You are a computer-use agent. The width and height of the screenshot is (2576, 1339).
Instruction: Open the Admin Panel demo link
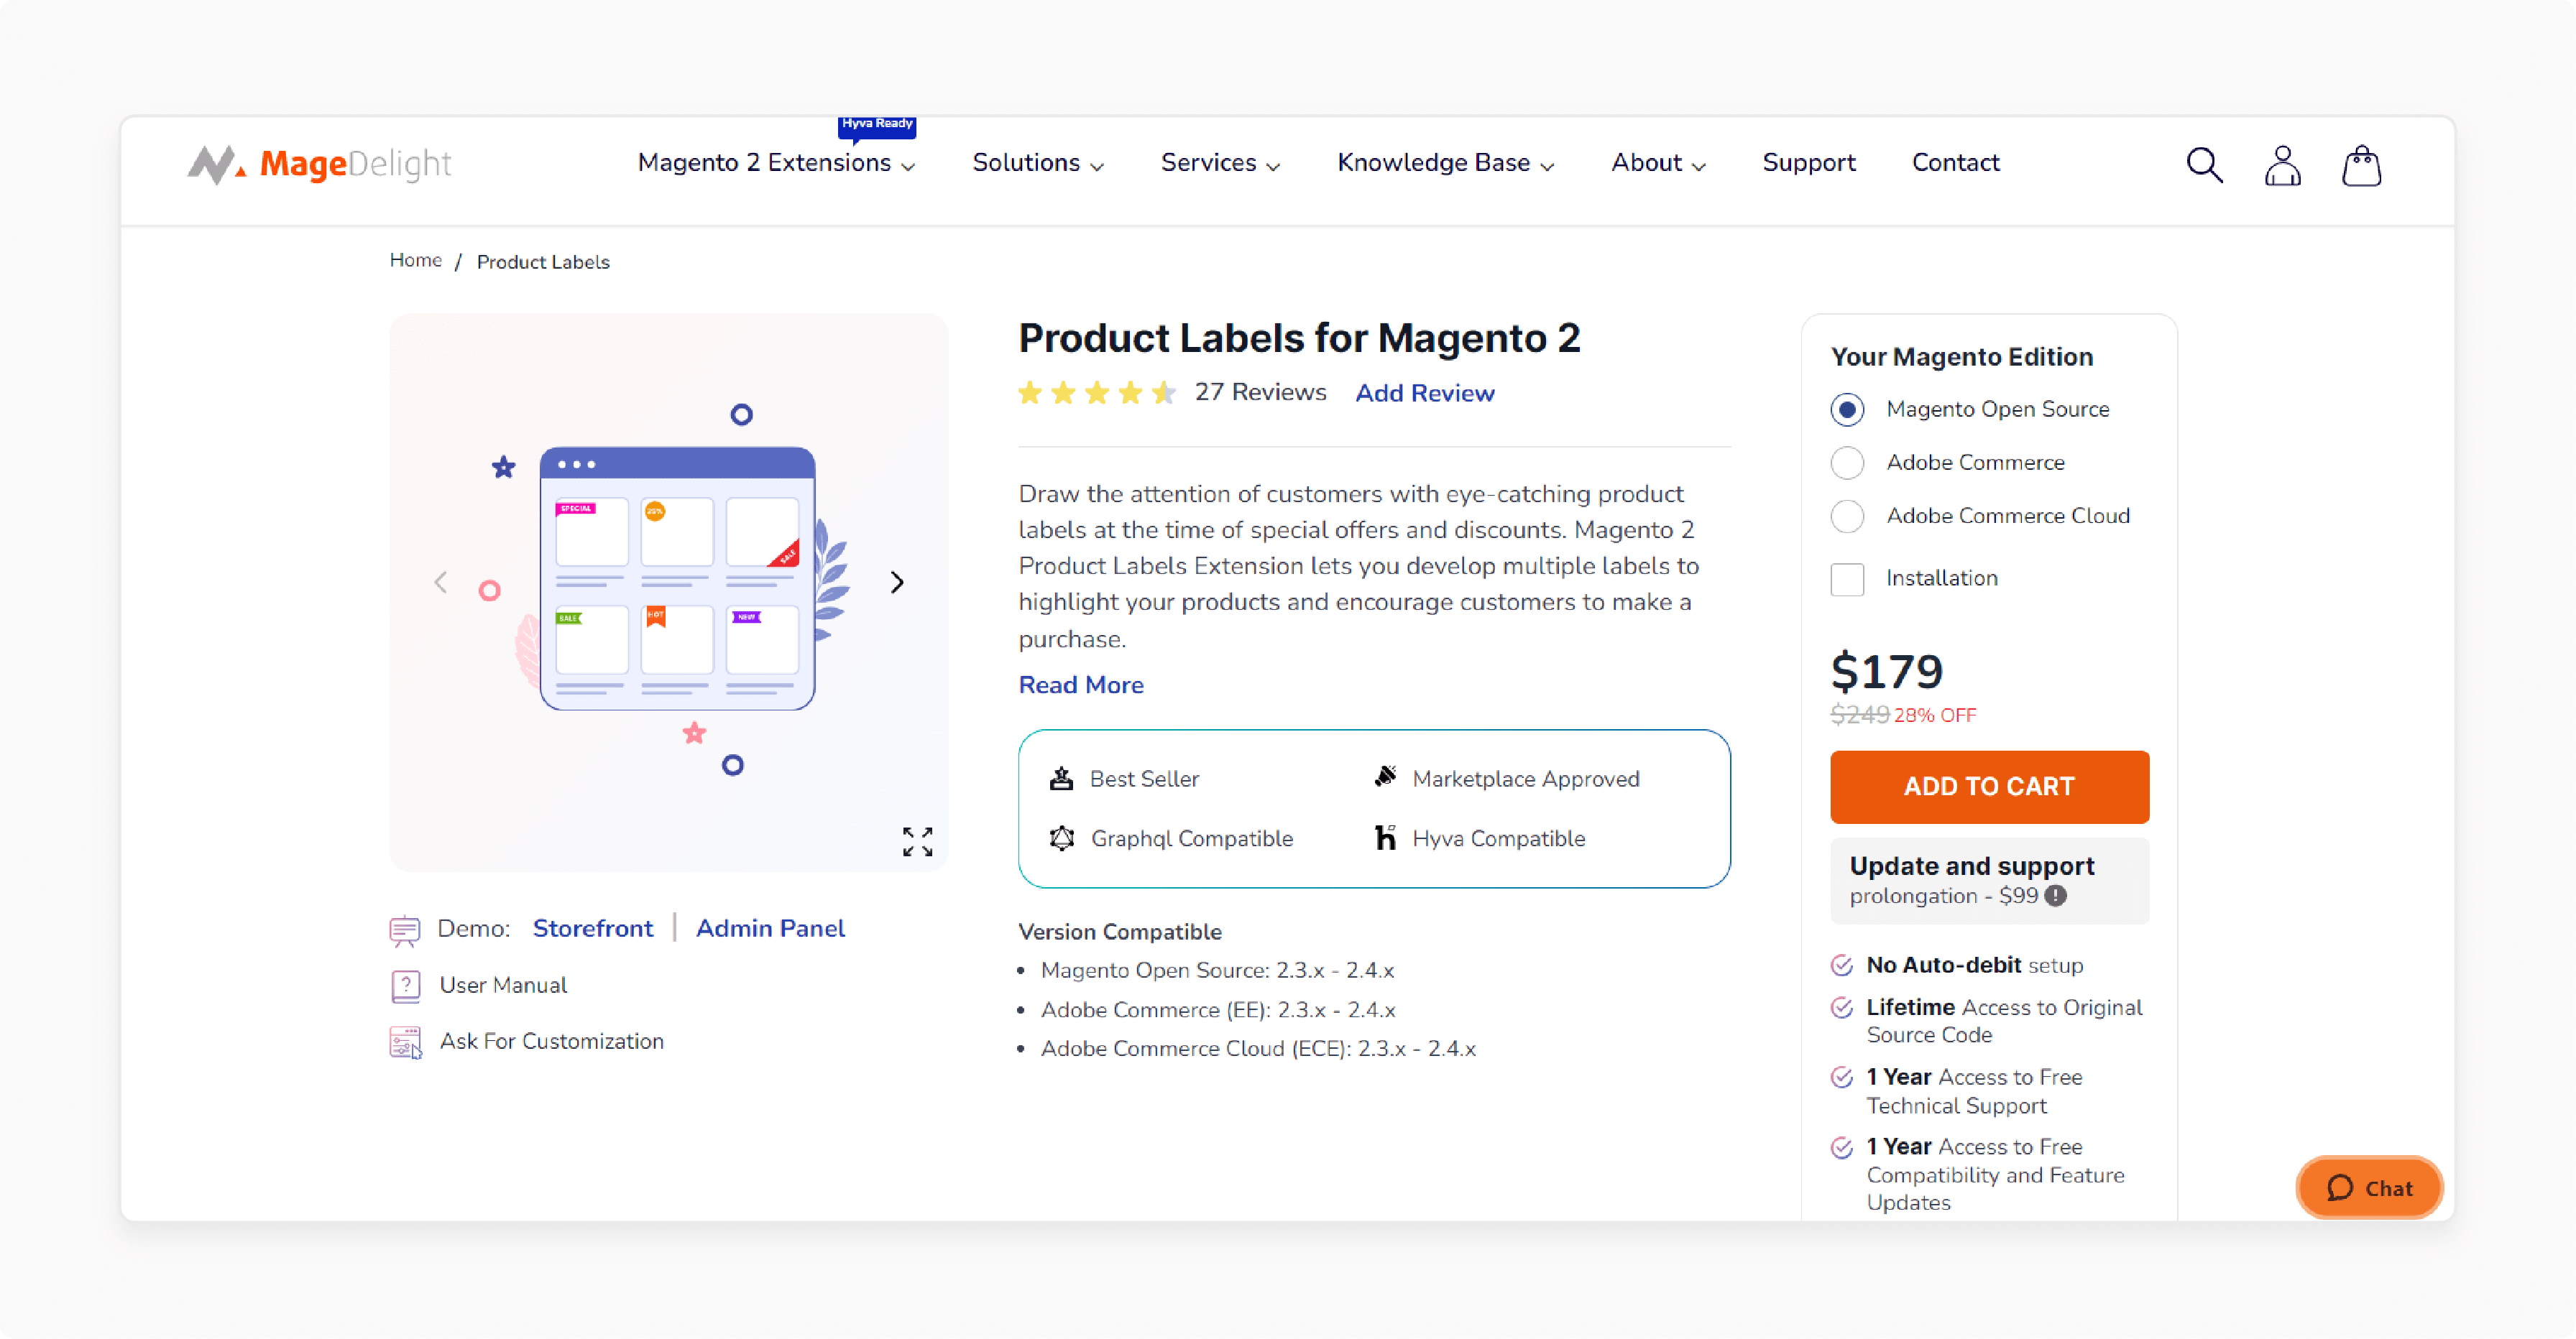(x=770, y=928)
